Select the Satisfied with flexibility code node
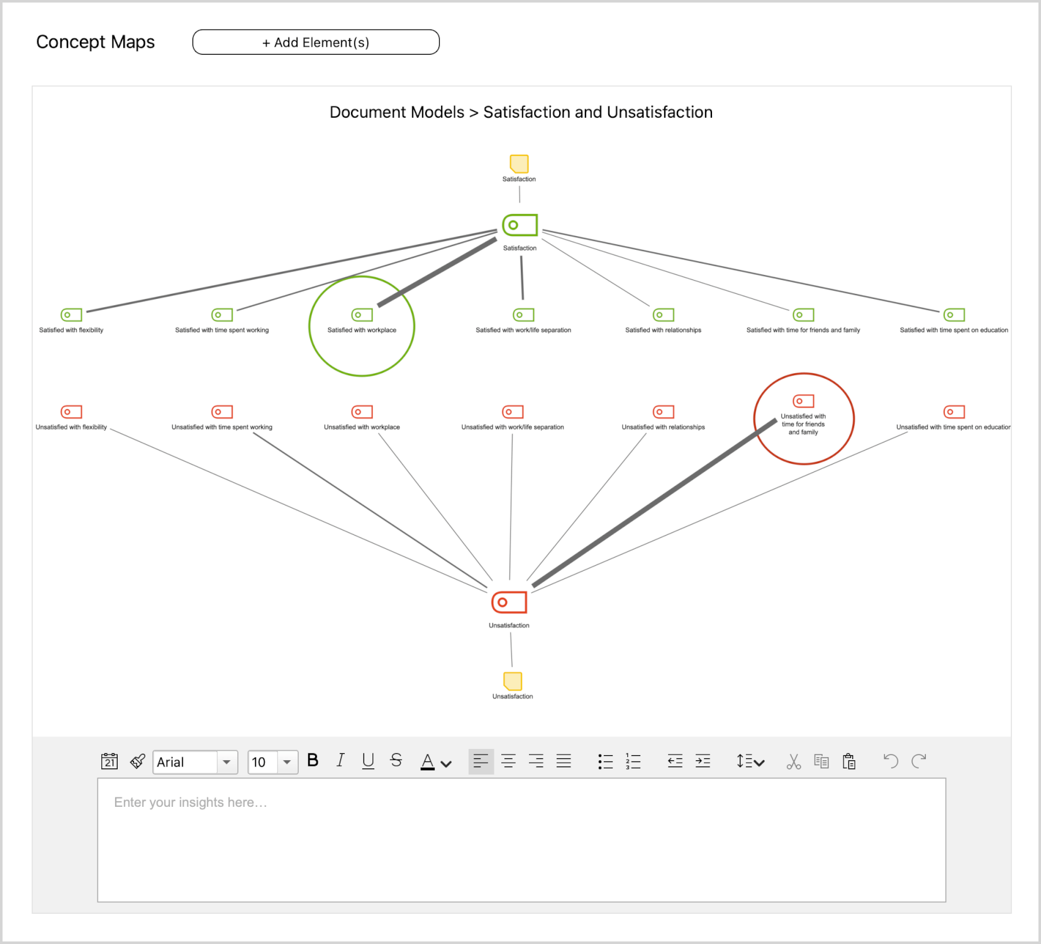1041x944 pixels. point(71,315)
